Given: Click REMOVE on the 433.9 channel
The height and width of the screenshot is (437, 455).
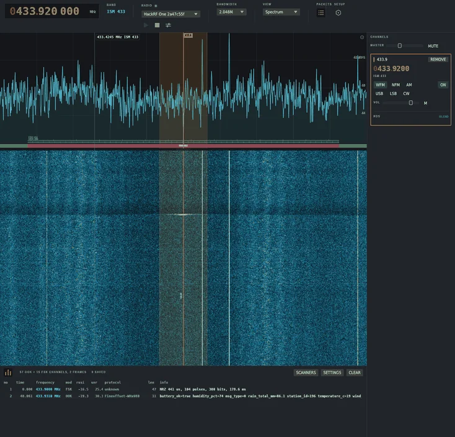Looking at the screenshot, I should click(438, 59).
